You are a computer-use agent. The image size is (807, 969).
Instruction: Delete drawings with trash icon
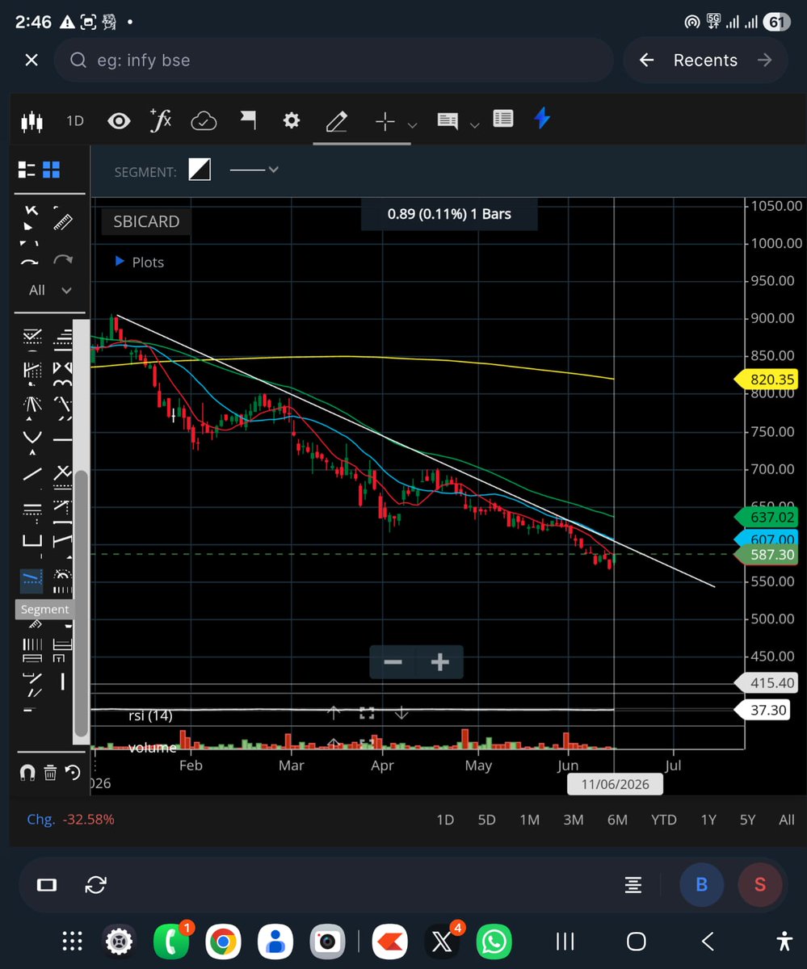tap(50, 773)
